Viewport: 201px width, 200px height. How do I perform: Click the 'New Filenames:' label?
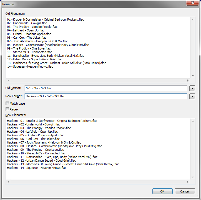click(x=16, y=115)
